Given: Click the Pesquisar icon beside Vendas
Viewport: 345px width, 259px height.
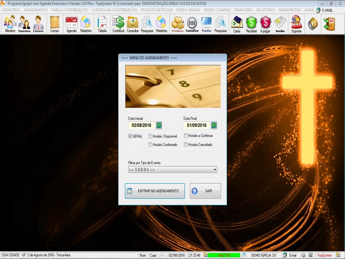Looking at the screenshot, I should [x=220, y=24].
